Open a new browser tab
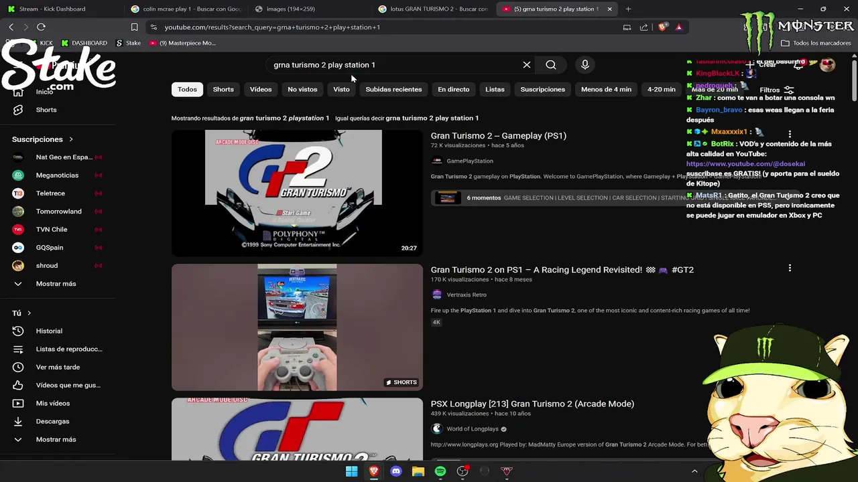This screenshot has height=482, width=858. [628, 9]
